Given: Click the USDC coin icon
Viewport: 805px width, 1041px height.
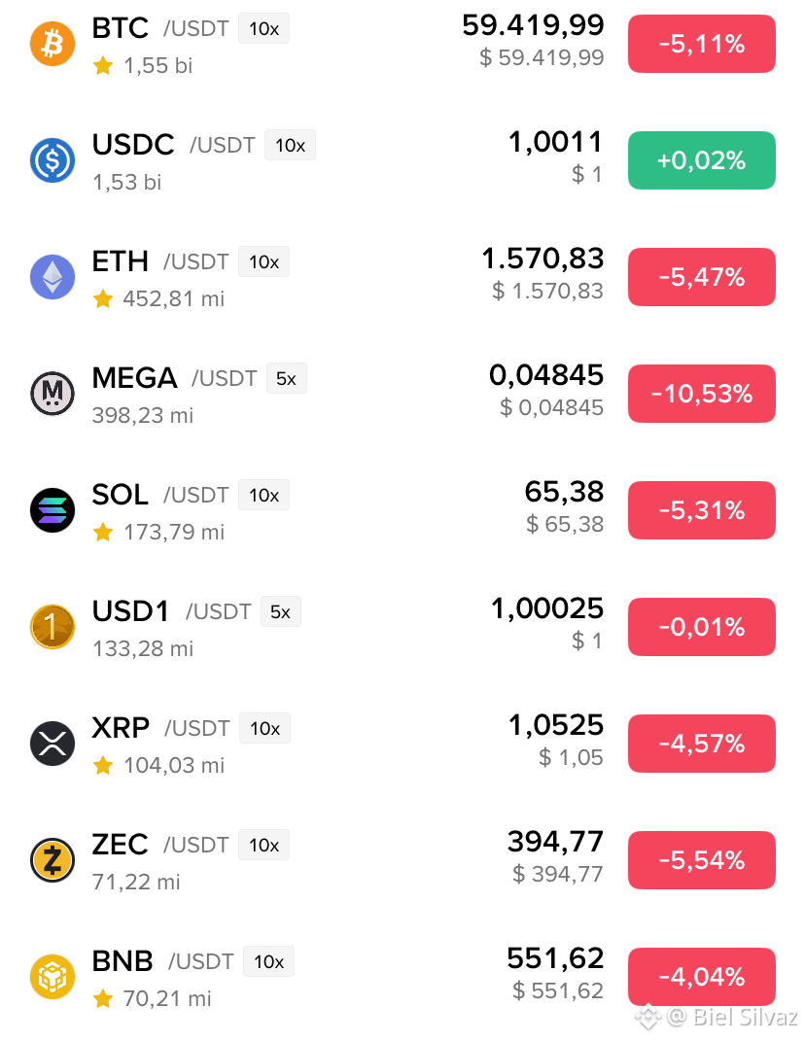Looking at the screenshot, I should pos(52,160).
